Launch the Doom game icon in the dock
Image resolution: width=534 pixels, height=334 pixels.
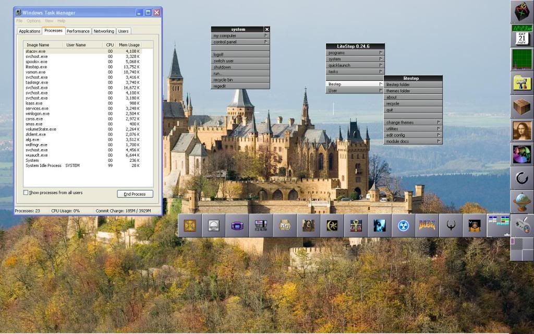click(427, 225)
